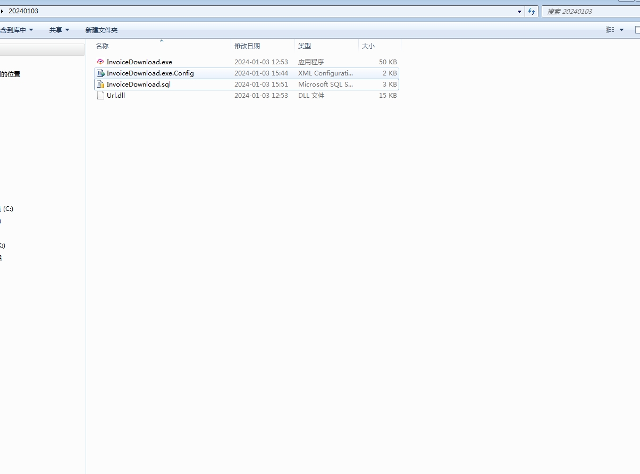The width and height of the screenshot is (640, 474).
Task: Expand the view options dropdown arrow
Action: pos(621,30)
